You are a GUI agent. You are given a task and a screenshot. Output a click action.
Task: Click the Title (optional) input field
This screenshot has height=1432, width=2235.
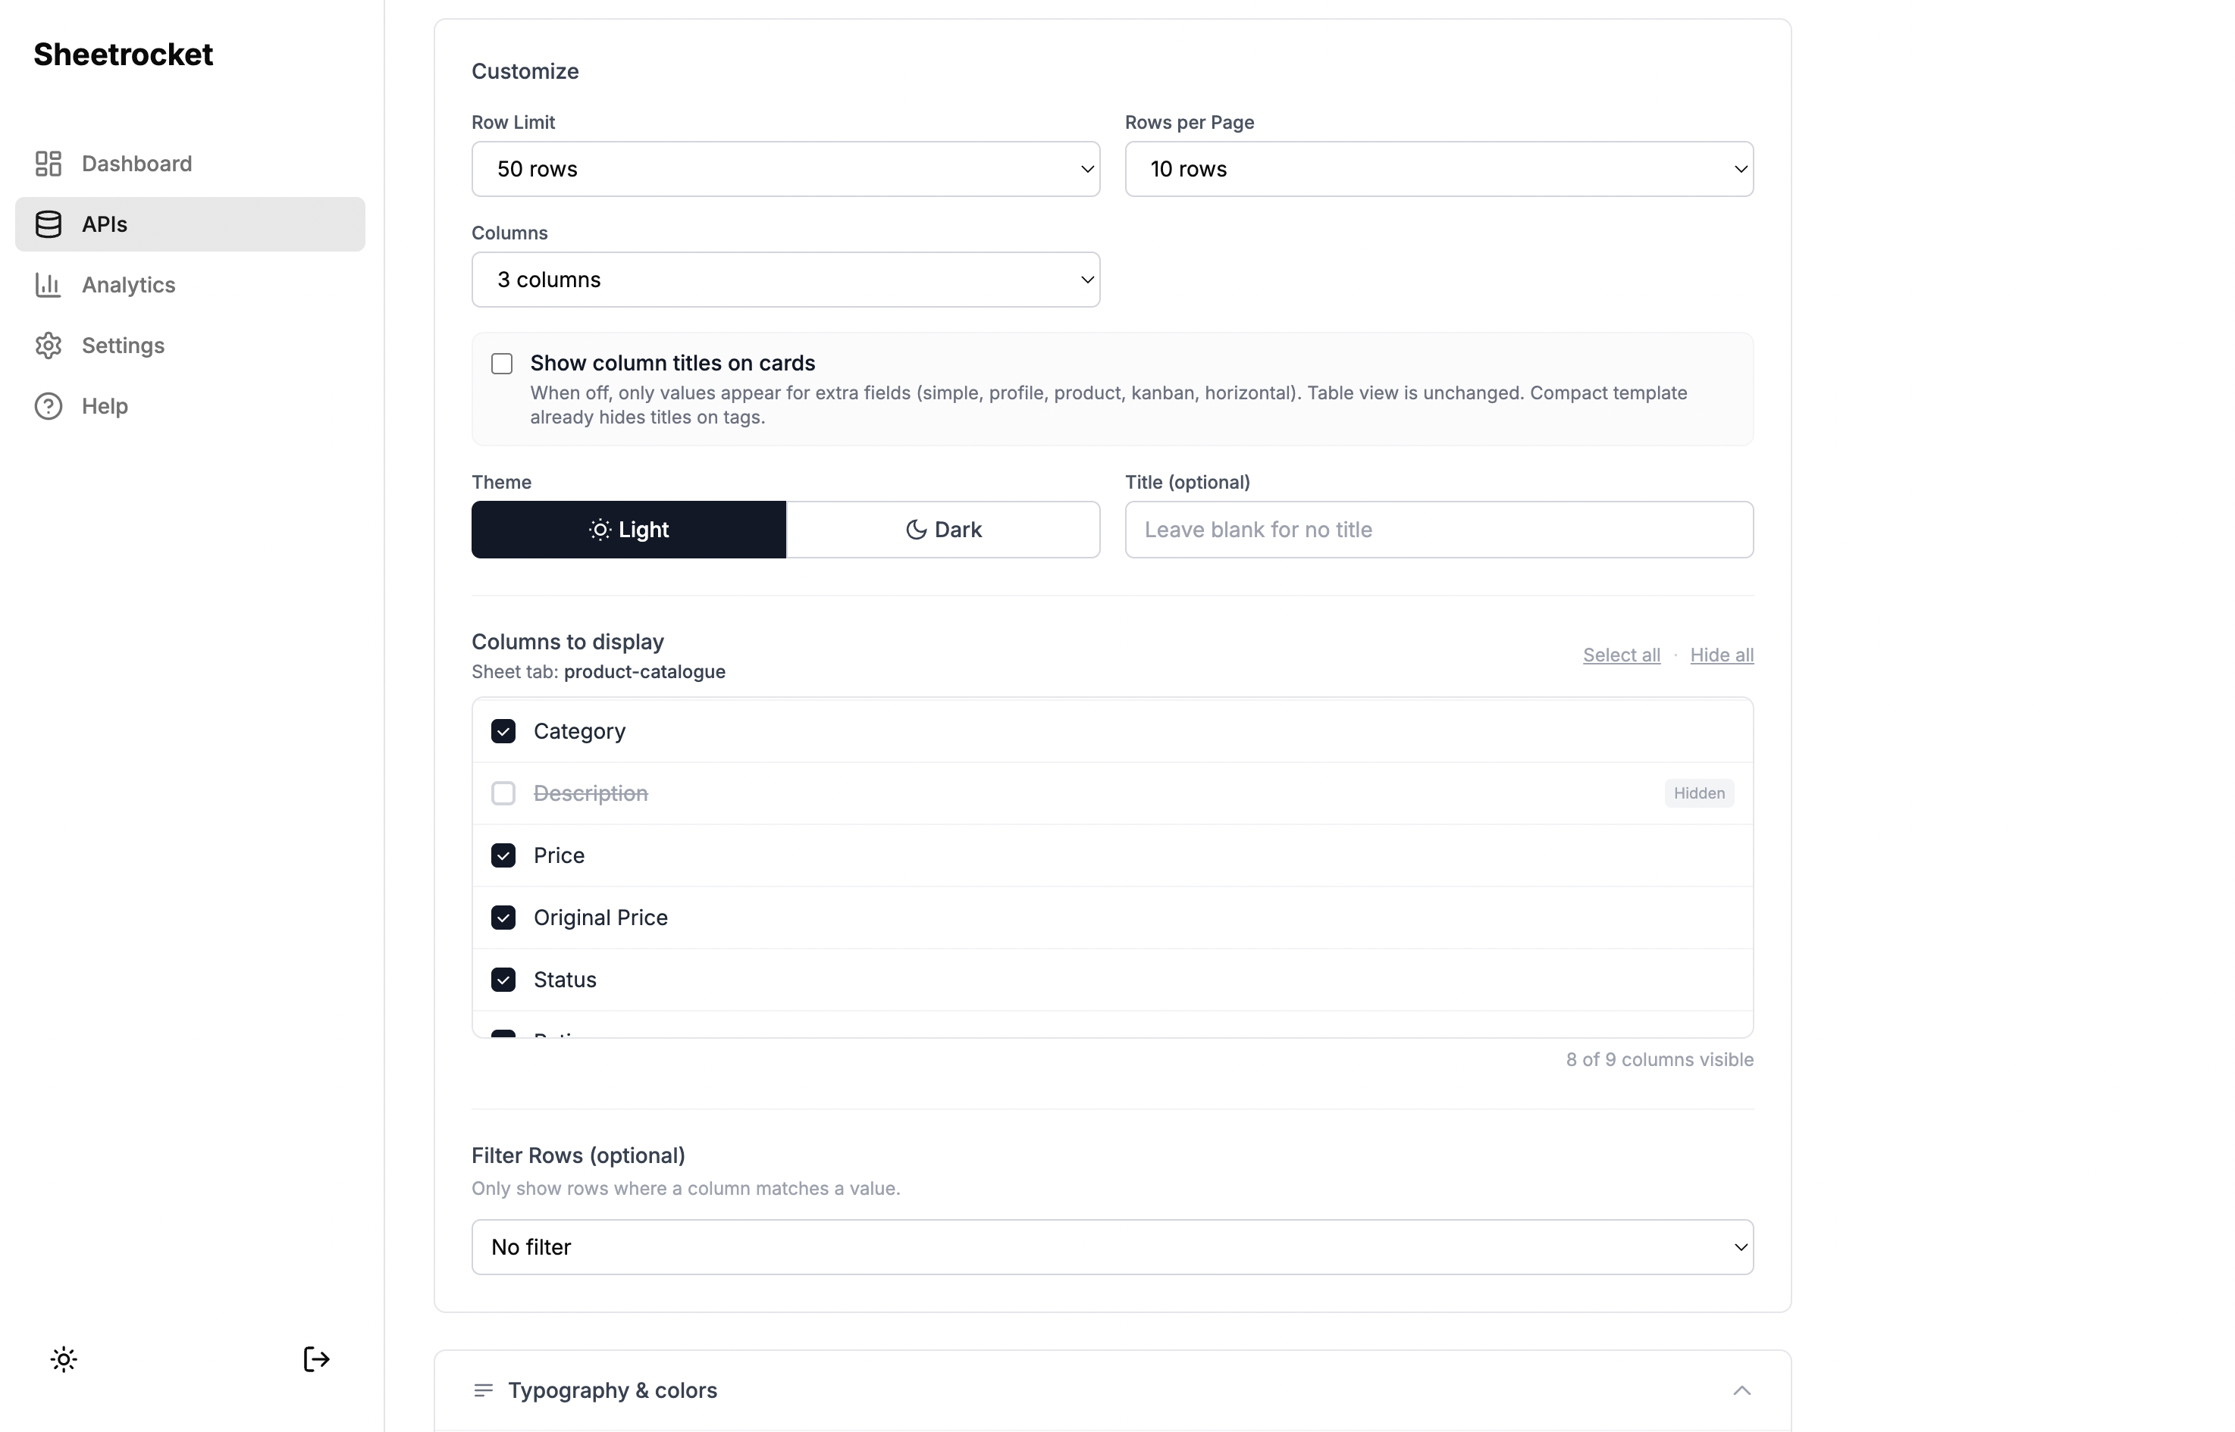tap(1438, 530)
